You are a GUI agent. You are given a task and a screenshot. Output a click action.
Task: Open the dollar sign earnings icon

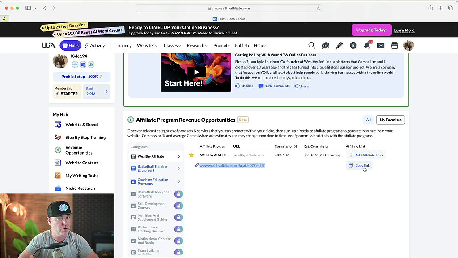point(353,45)
